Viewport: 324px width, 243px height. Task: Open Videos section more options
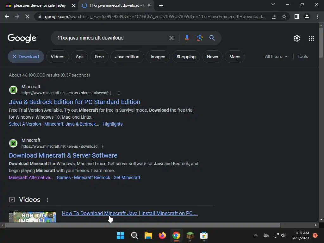click(x=47, y=200)
